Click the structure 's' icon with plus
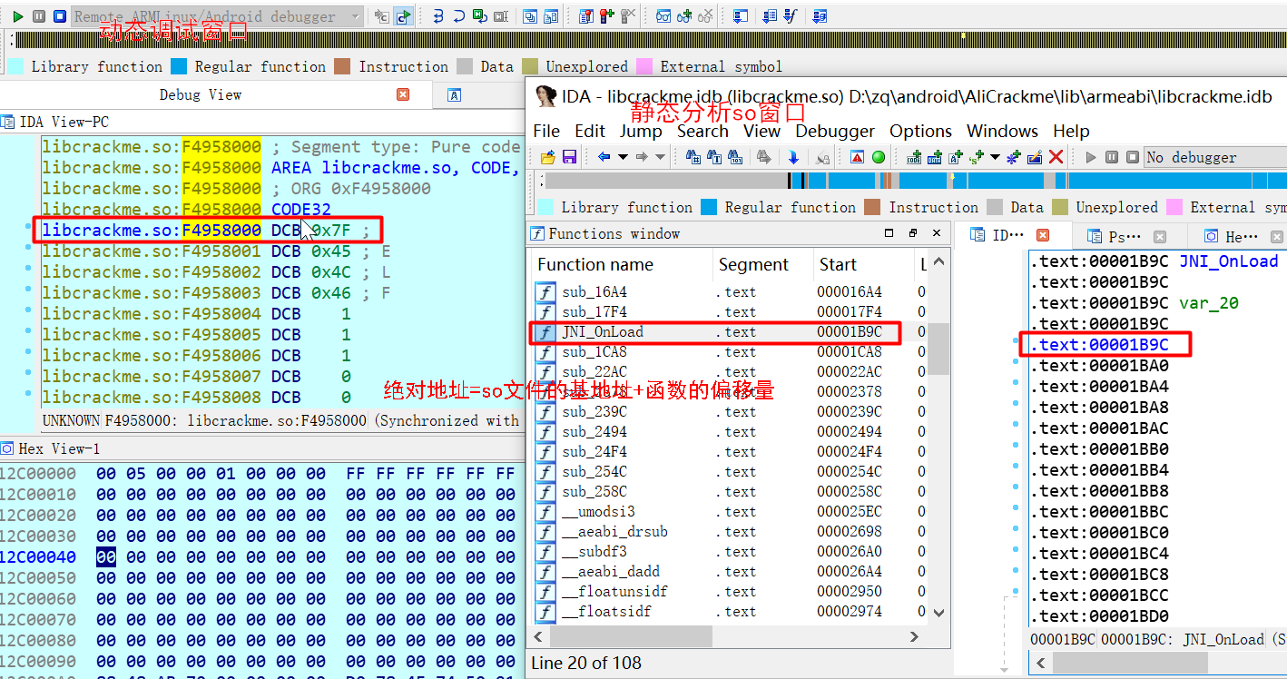Screen dimensions: 1287x679 click(x=977, y=157)
